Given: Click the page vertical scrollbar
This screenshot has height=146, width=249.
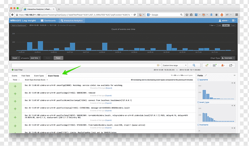Looking at the screenshot, I should pyautogui.click(x=239, y=32).
